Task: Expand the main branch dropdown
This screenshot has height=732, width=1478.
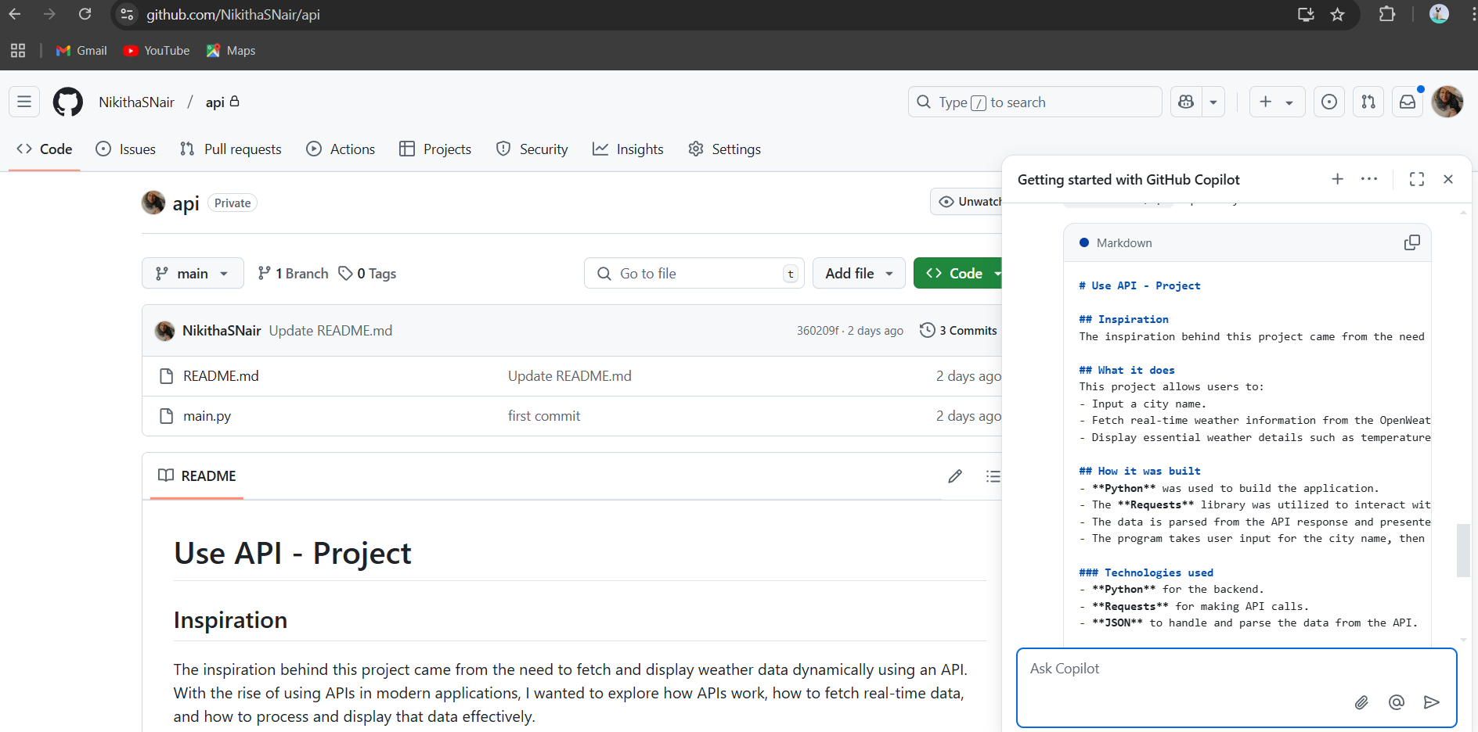Action: pos(193,273)
